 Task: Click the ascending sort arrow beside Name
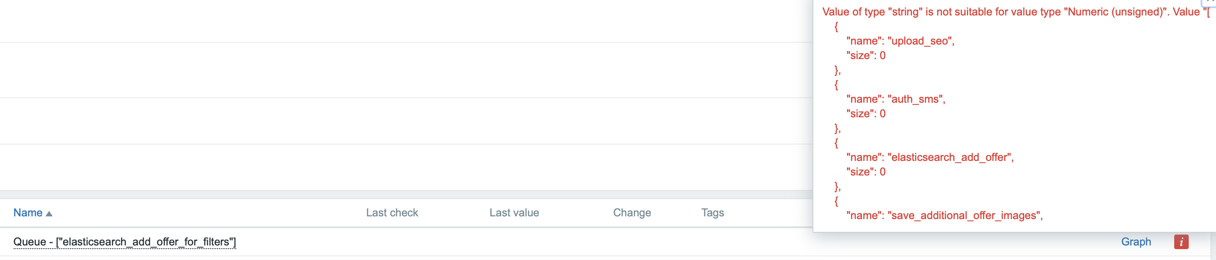click(49, 214)
